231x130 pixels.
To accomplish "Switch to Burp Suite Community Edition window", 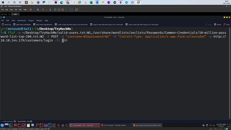I will (147, 125).
